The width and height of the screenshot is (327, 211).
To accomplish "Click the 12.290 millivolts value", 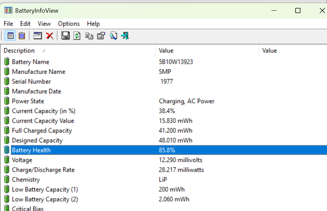I will point(180,160).
